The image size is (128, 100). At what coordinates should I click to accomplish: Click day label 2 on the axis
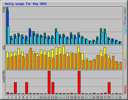pyautogui.click(x=12, y=97)
